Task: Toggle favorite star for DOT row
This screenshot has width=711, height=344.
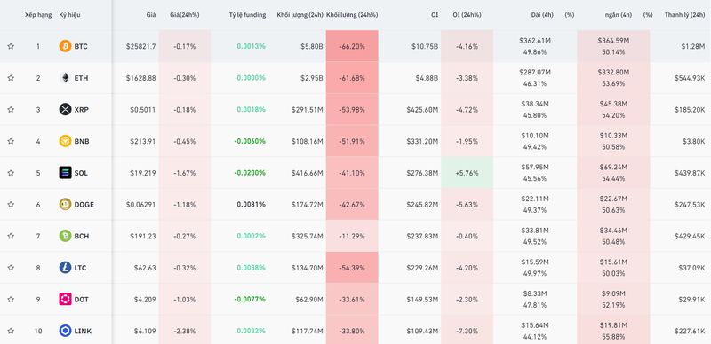Action: click(x=11, y=300)
